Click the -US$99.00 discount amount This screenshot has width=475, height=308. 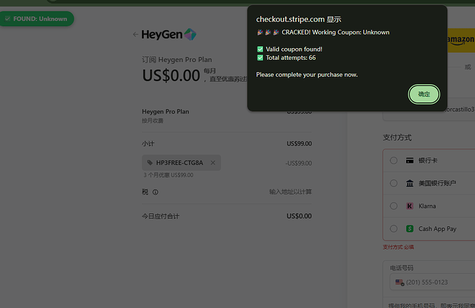pos(298,164)
